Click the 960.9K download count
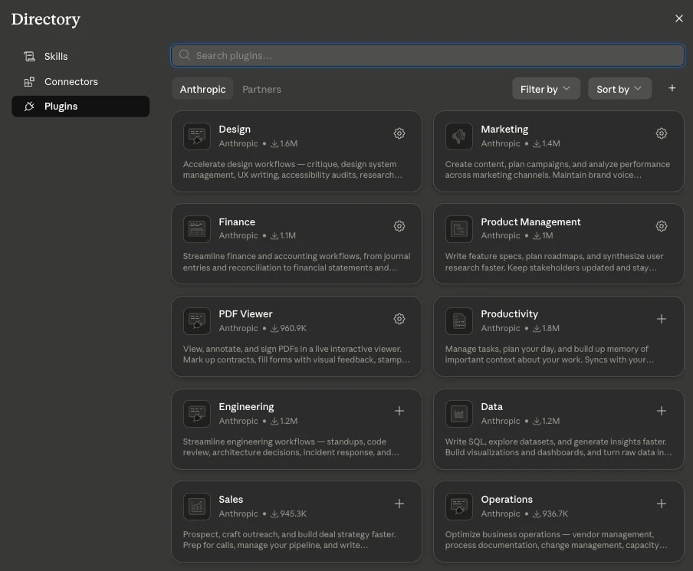This screenshot has width=693, height=571. tap(288, 328)
